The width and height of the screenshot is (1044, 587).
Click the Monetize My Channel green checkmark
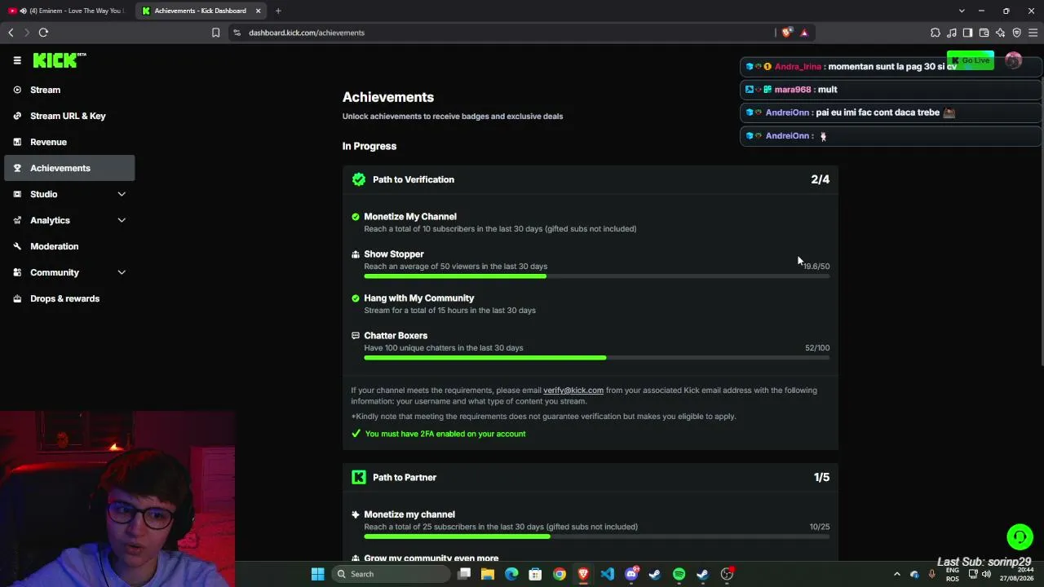(356, 217)
